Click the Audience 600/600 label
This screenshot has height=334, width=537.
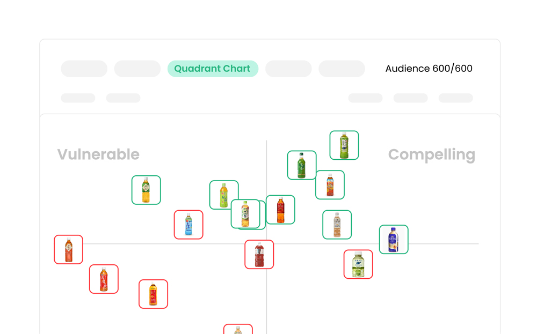pos(429,69)
